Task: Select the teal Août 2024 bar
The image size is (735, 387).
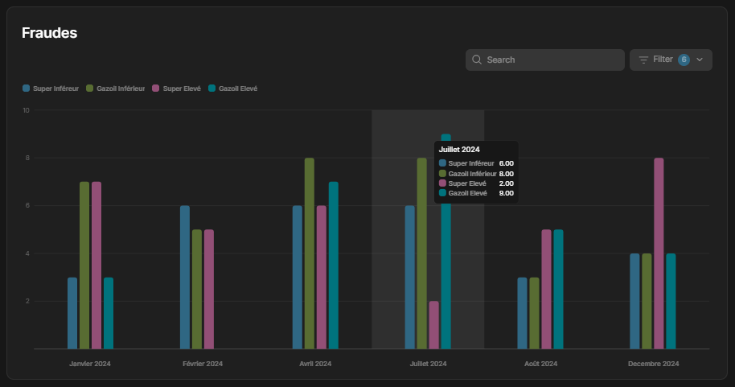Action: coord(558,290)
